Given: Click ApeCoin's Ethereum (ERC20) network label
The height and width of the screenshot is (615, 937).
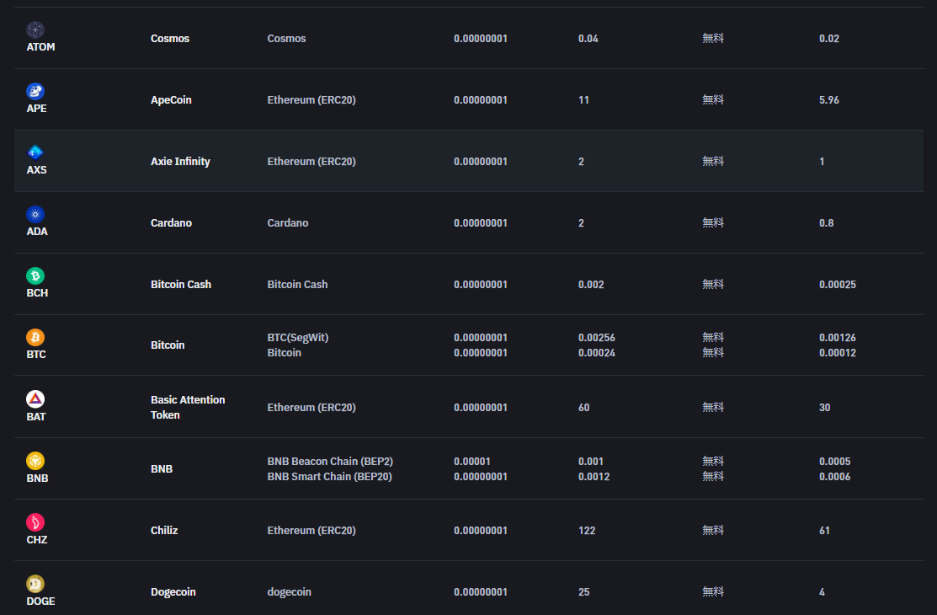Looking at the screenshot, I should 311,100.
